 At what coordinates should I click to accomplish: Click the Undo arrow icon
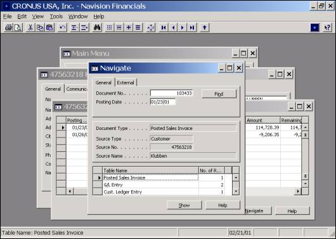click(x=62, y=28)
